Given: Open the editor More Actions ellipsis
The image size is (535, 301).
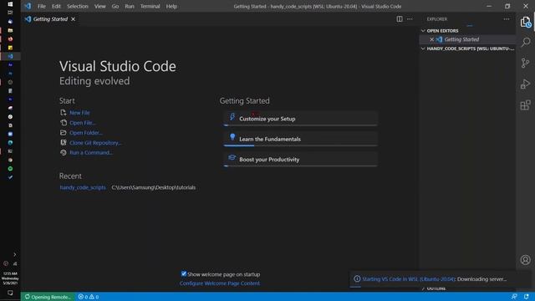Looking at the screenshot, I should [x=410, y=19].
